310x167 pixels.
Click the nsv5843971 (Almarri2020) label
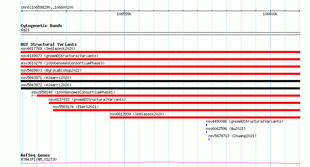pyautogui.click(x=46, y=78)
